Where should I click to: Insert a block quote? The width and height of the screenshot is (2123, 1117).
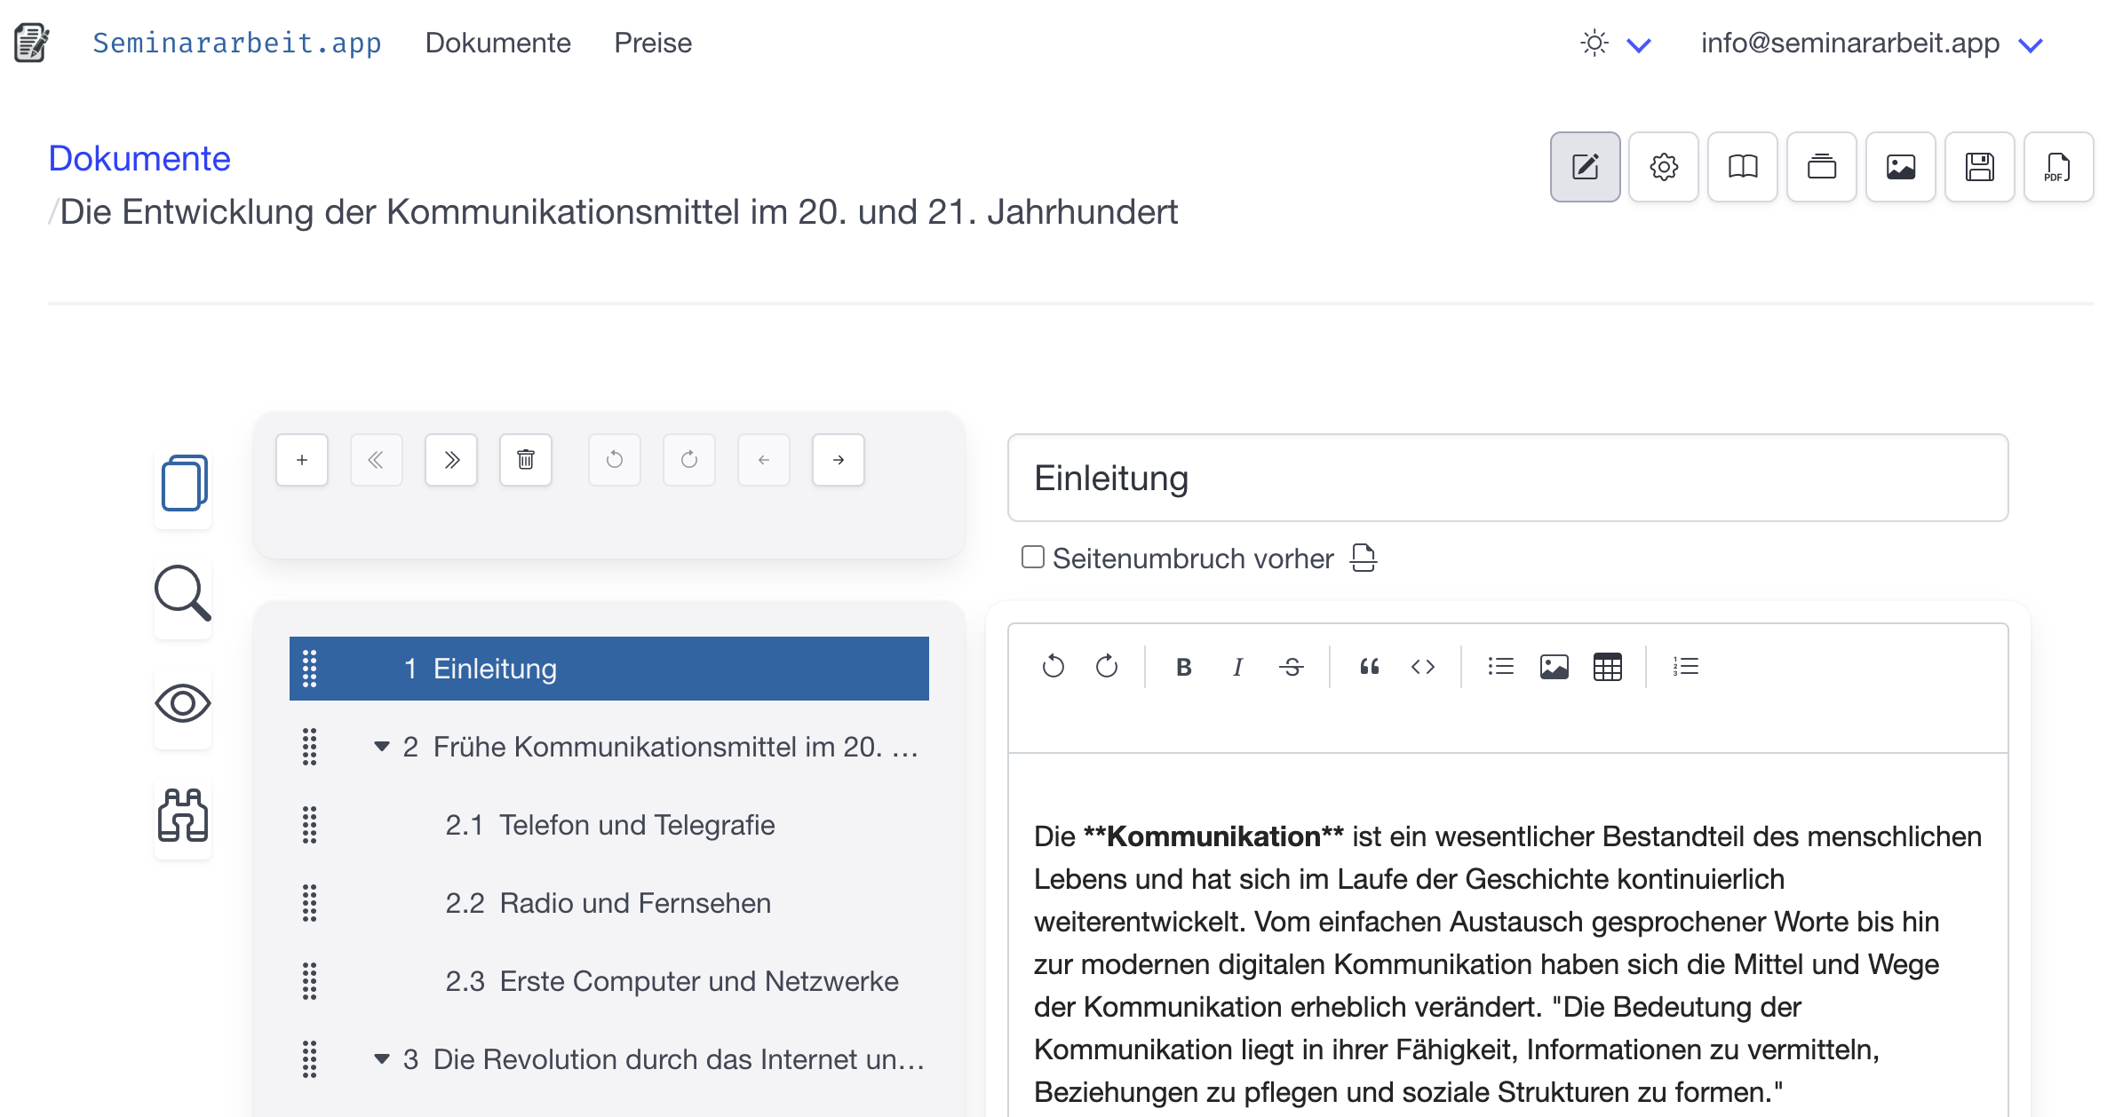(x=1369, y=667)
